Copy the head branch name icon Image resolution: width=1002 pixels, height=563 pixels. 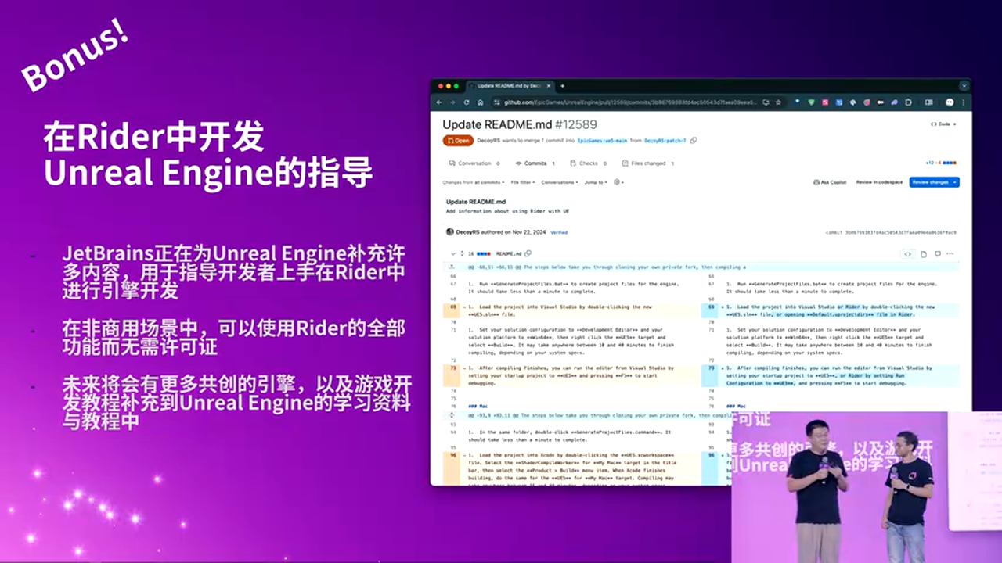click(694, 141)
